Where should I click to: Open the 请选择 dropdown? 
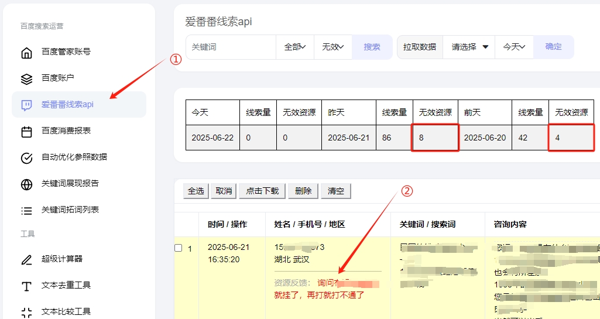point(469,47)
